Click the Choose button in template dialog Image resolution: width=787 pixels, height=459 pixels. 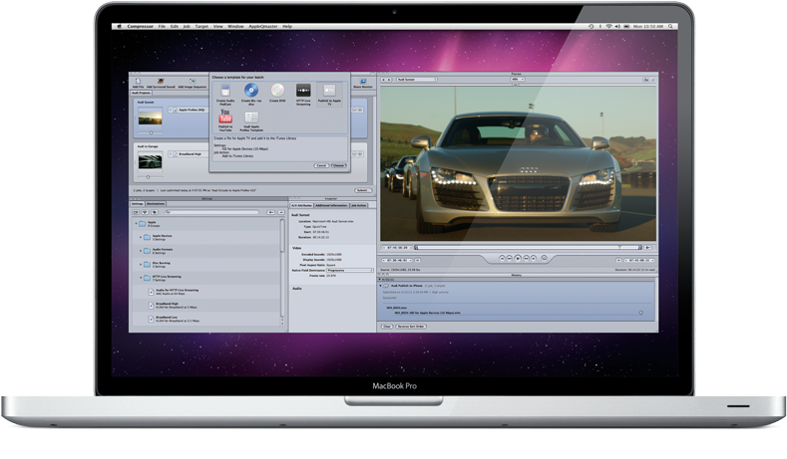pyautogui.click(x=338, y=165)
